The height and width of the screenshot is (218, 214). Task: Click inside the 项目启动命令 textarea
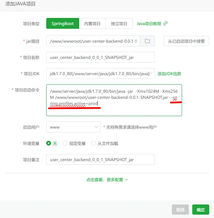[114, 100]
